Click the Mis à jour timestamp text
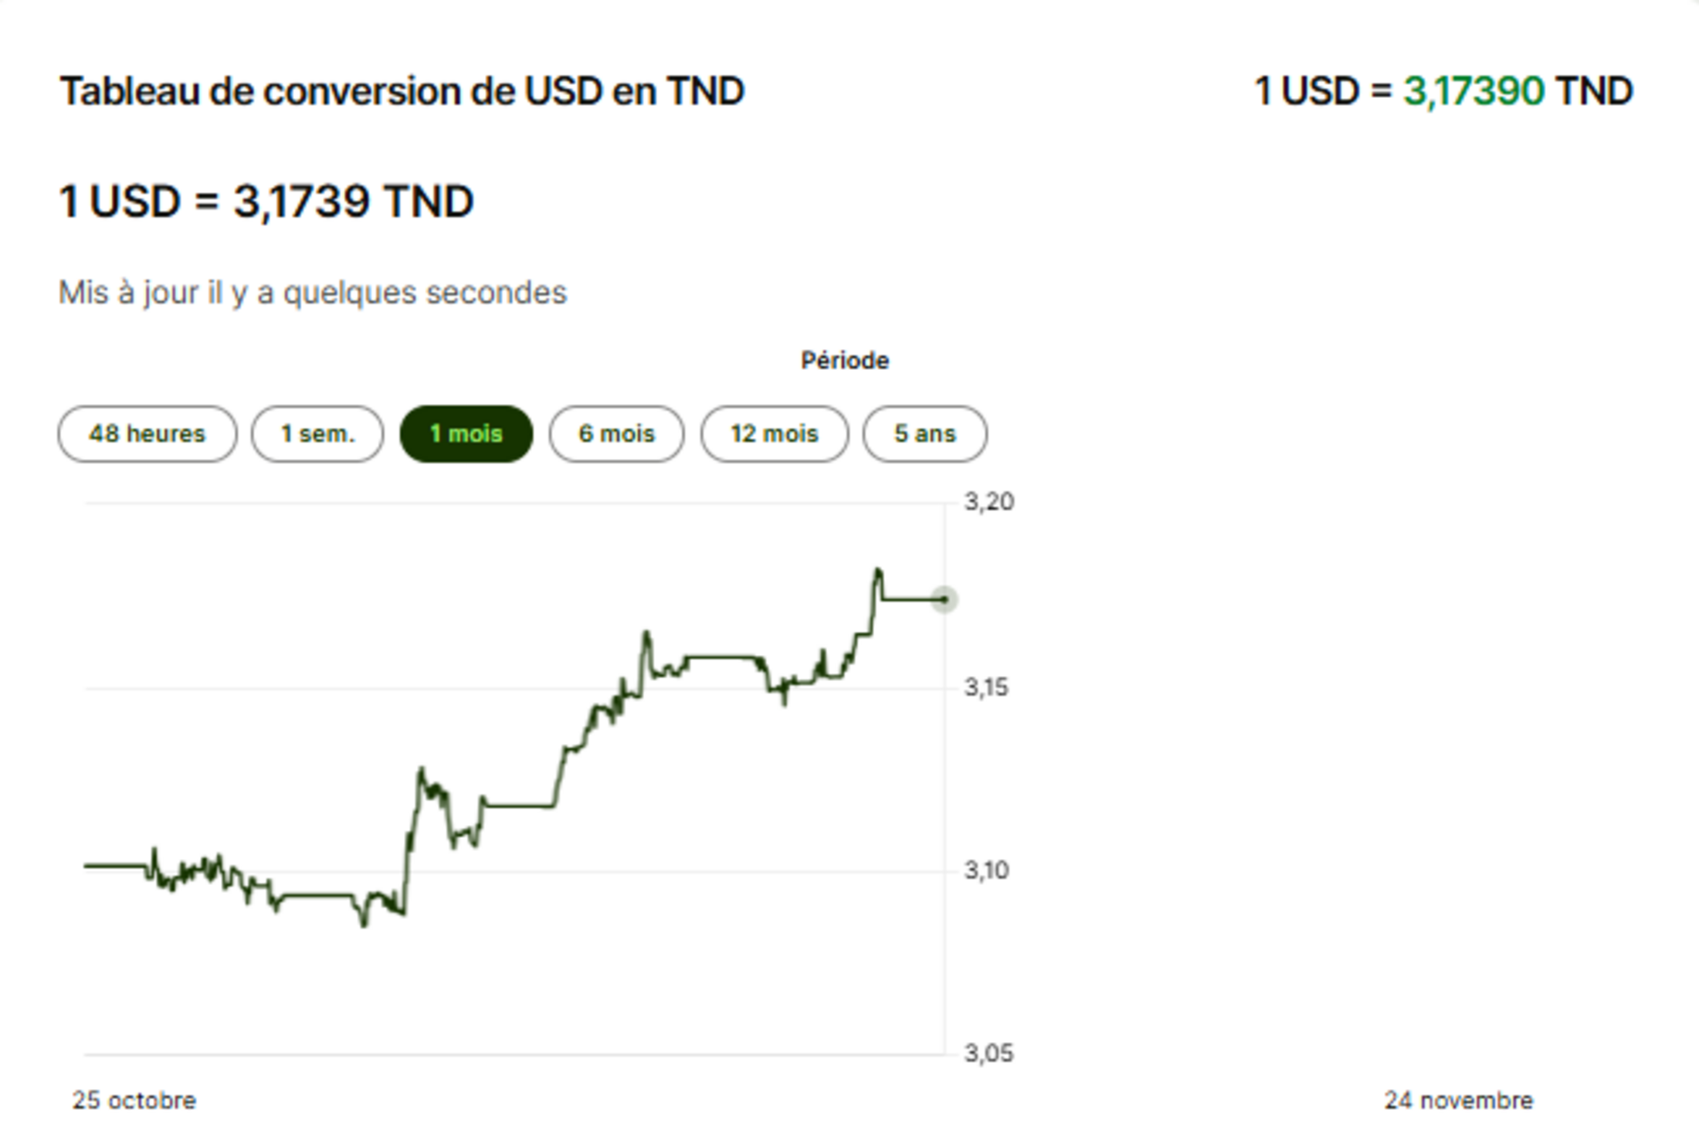 coord(313,293)
